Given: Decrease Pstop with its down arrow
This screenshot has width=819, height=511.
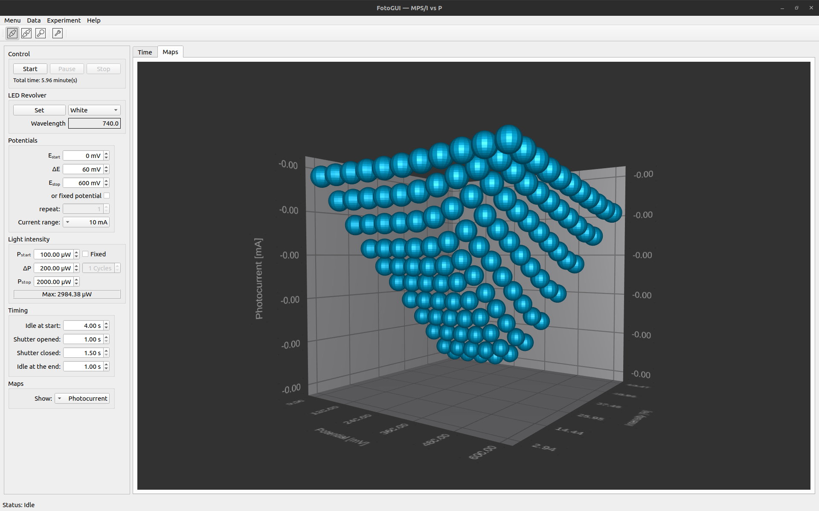Looking at the screenshot, I should (x=76, y=284).
